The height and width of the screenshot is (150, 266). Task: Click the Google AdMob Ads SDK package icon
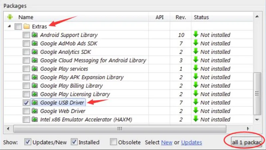coord(35,43)
